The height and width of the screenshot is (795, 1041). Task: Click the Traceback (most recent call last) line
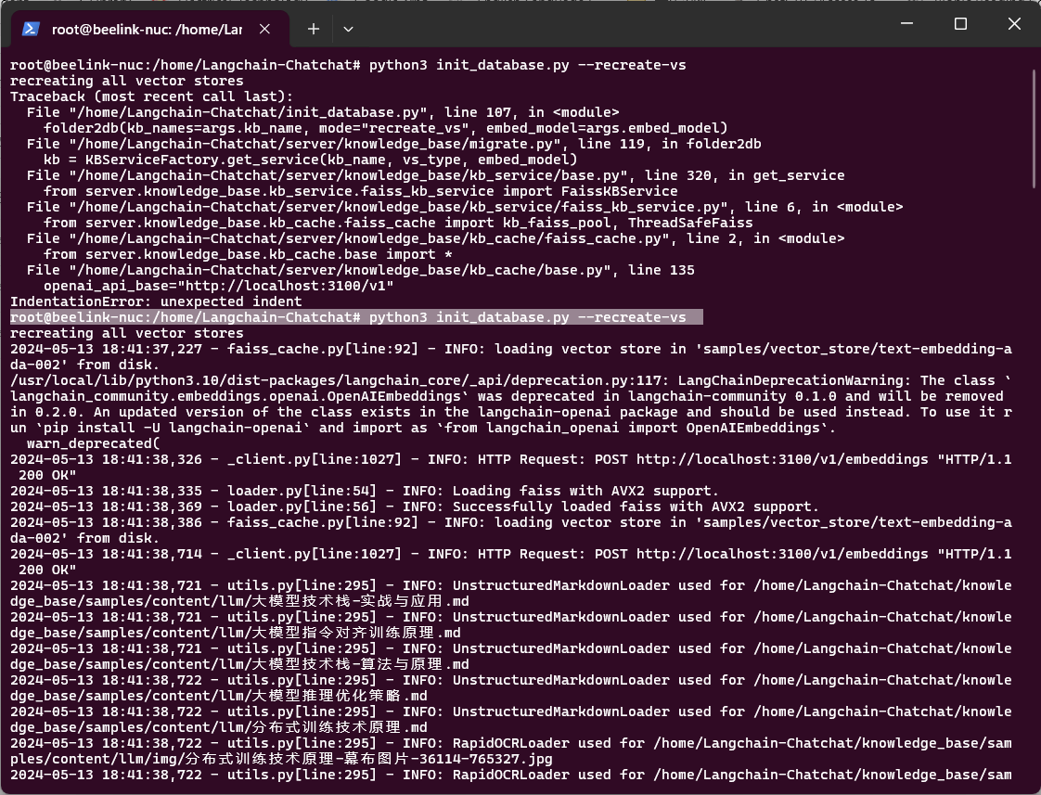tap(151, 96)
